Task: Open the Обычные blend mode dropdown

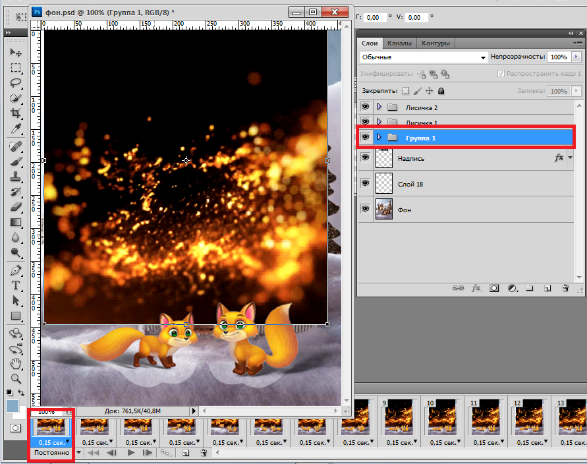Action: [x=424, y=57]
